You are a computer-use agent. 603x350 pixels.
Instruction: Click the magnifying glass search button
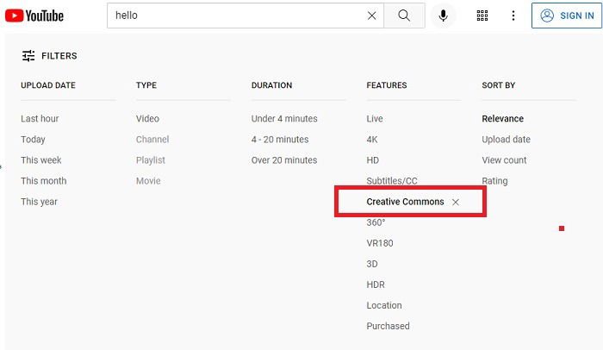404,16
